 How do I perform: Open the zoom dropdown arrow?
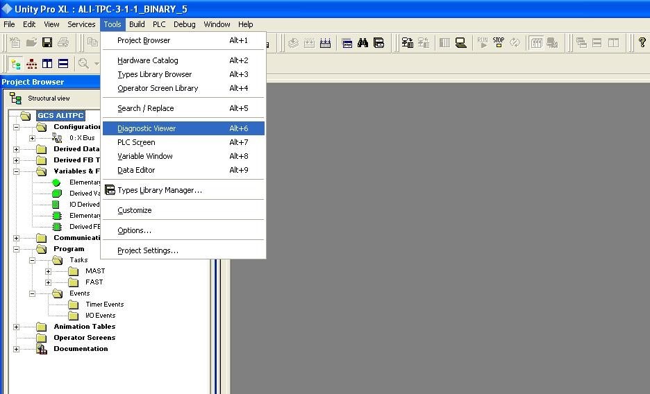point(97,64)
